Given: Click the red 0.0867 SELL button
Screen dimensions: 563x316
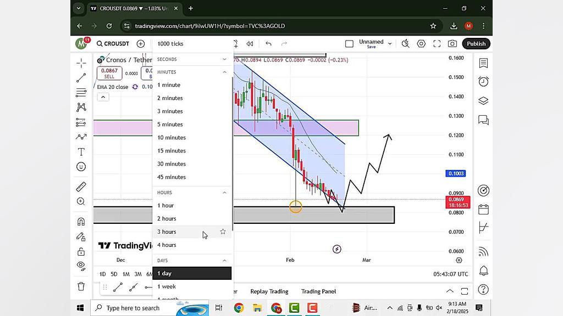Looking at the screenshot, I should tap(109, 73).
